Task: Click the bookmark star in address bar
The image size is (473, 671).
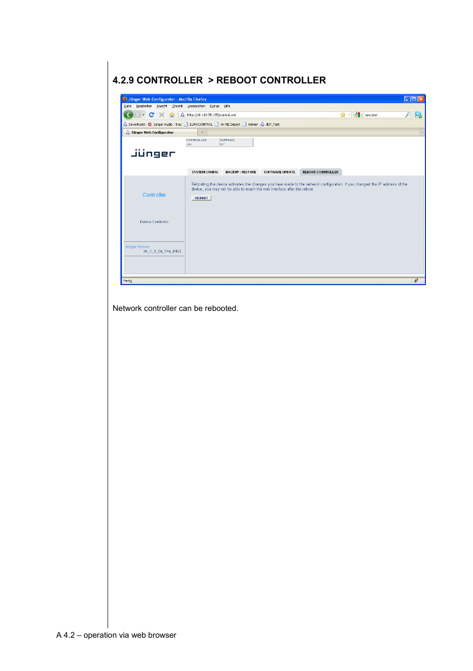Action: (x=343, y=115)
